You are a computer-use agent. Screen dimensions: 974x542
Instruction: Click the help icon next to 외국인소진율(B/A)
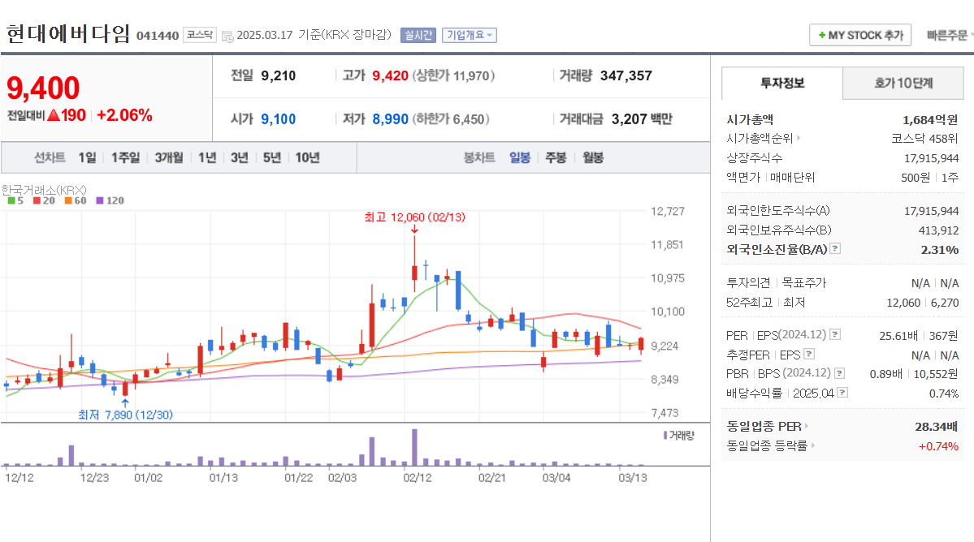click(x=835, y=248)
